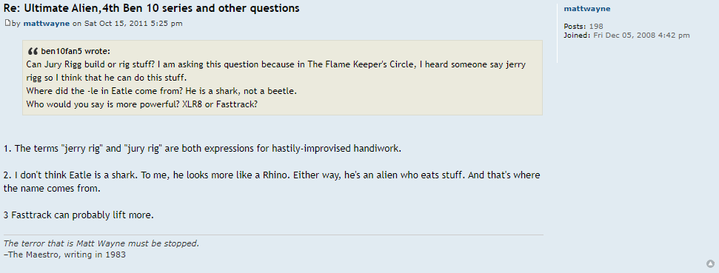Viewport: 719px width, 273px height.
Task: Click the quotation mark icon in quote box
Action: [33, 51]
